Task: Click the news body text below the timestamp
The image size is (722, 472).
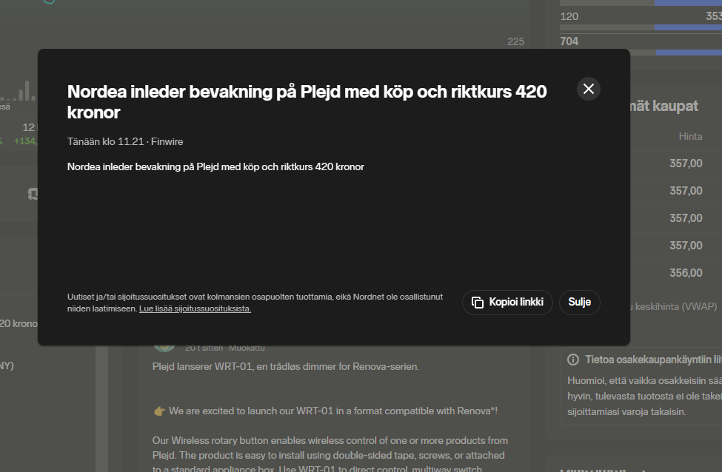Action: (x=215, y=167)
